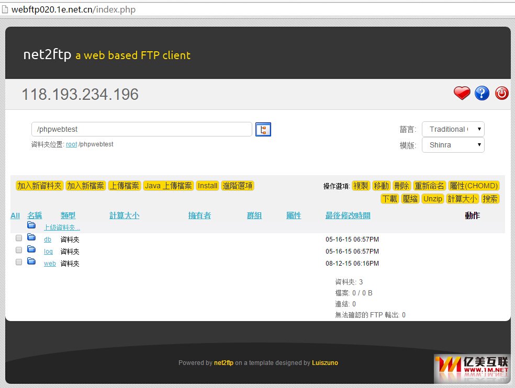Open the 上級資料夾 parent folder link
The width and height of the screenshot is (515, 388).
[x=62, y=227]
